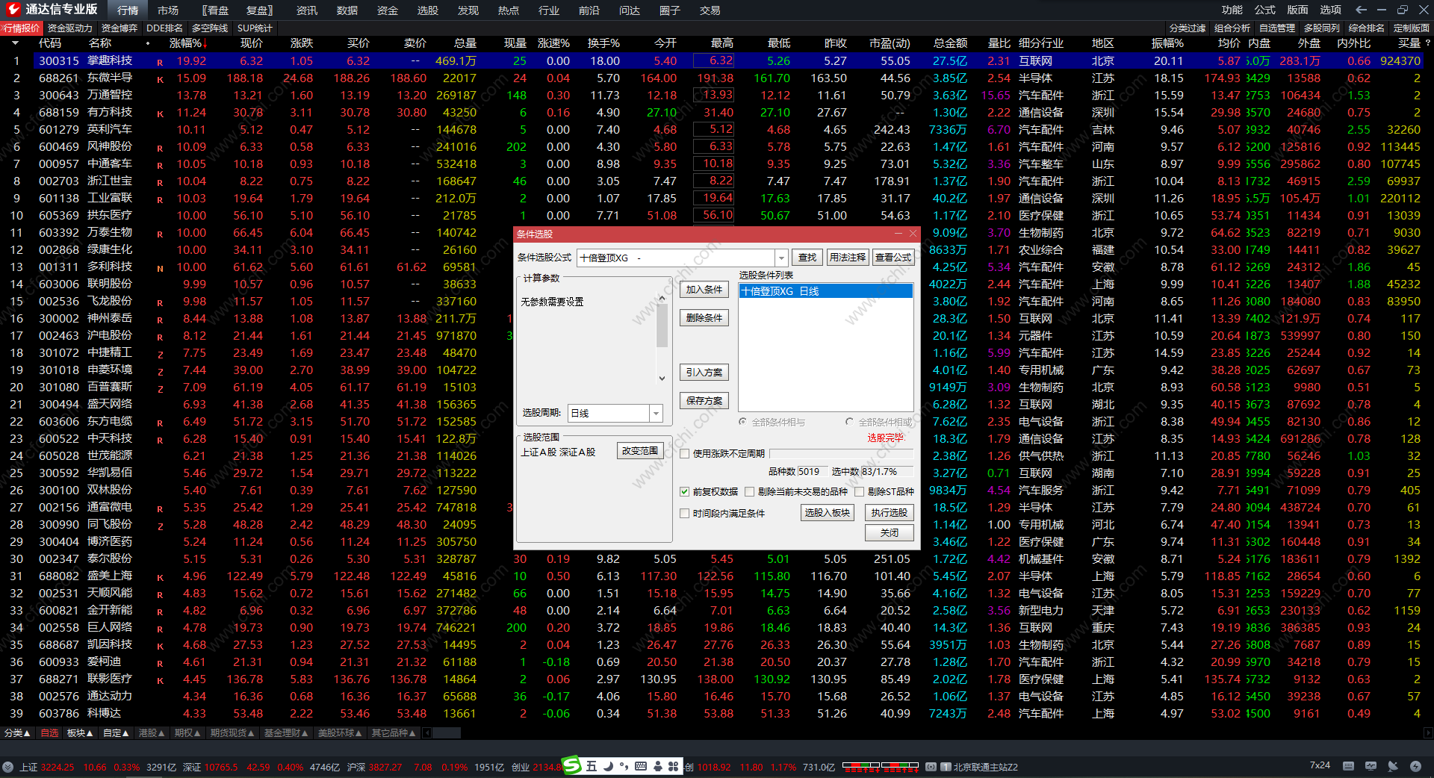Open the 公式 menu at top right
This screenshot has height=778, width=1434.
point(1264,10)
